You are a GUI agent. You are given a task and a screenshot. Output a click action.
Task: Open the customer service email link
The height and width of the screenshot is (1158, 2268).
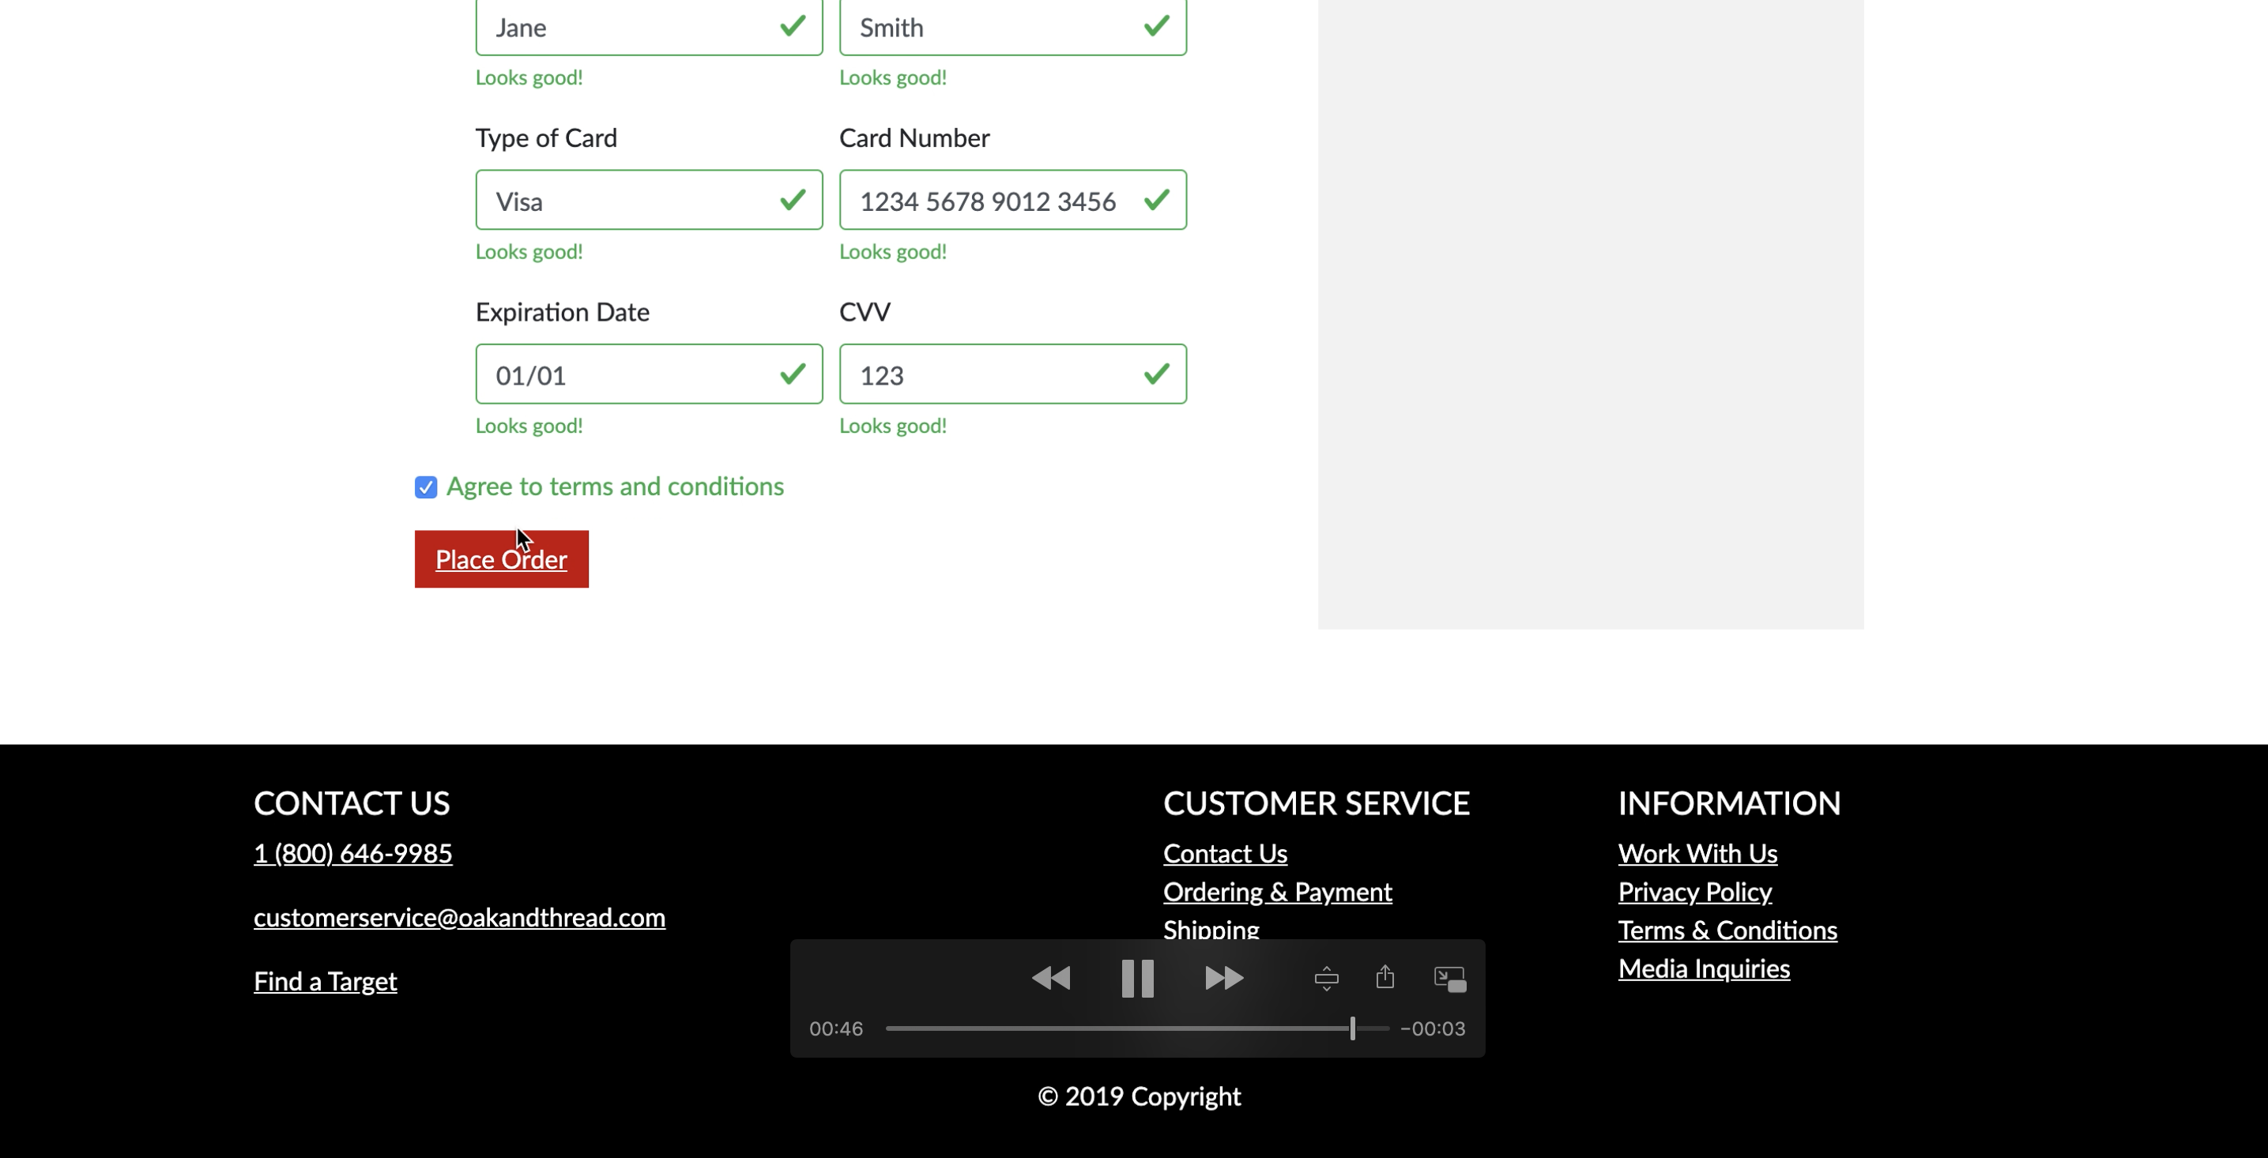click(x=458, y=917)
